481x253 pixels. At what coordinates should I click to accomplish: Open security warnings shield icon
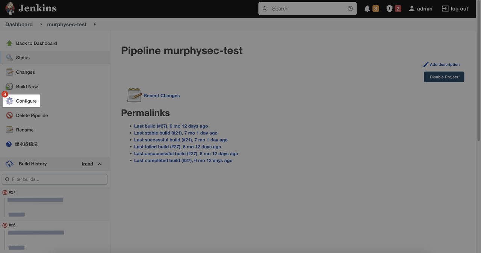[x=389, y=9]
